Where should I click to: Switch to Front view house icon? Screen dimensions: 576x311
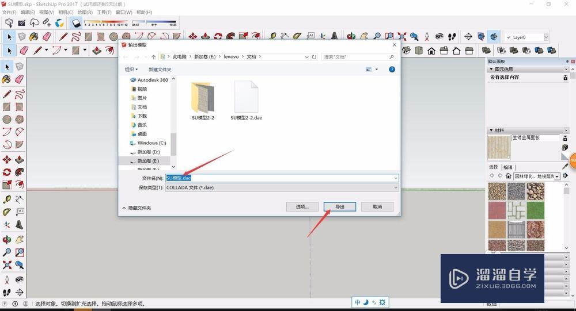(x=431, y=51)
